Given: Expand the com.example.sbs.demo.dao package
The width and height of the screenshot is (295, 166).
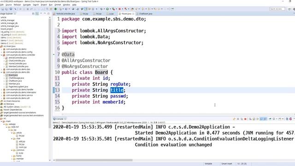Looking at the screenshot, I should tap(1, 69).
